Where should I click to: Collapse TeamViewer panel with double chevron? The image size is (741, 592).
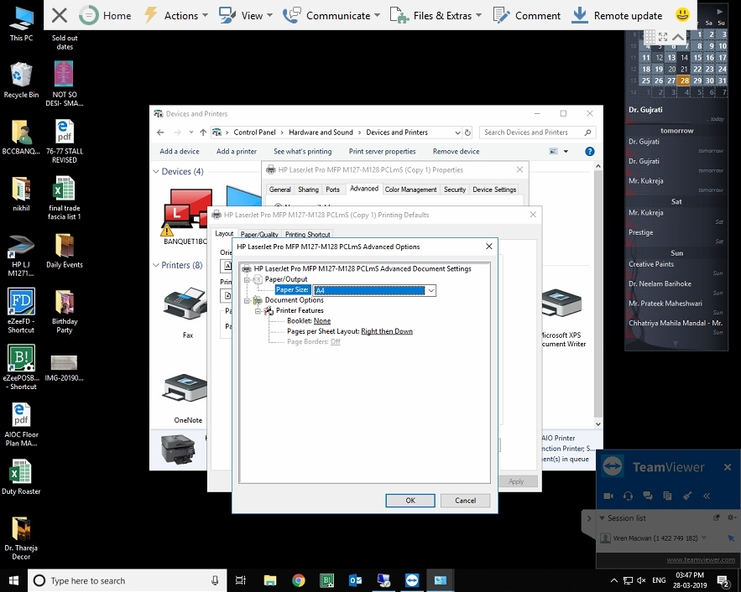[707, 496]
